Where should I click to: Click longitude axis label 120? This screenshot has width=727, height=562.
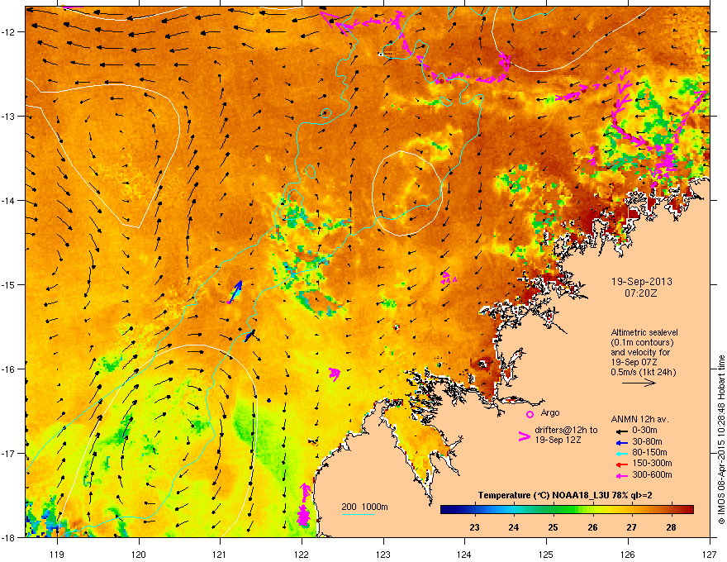point(139,554)
